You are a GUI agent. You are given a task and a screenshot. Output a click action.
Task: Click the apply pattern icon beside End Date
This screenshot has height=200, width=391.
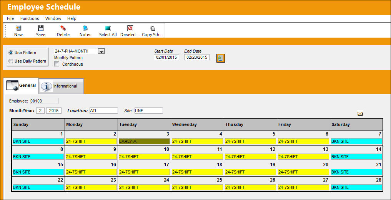tap(220, 58)
